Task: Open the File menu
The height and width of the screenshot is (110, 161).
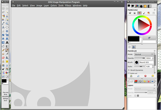Action: coord(13,6)
